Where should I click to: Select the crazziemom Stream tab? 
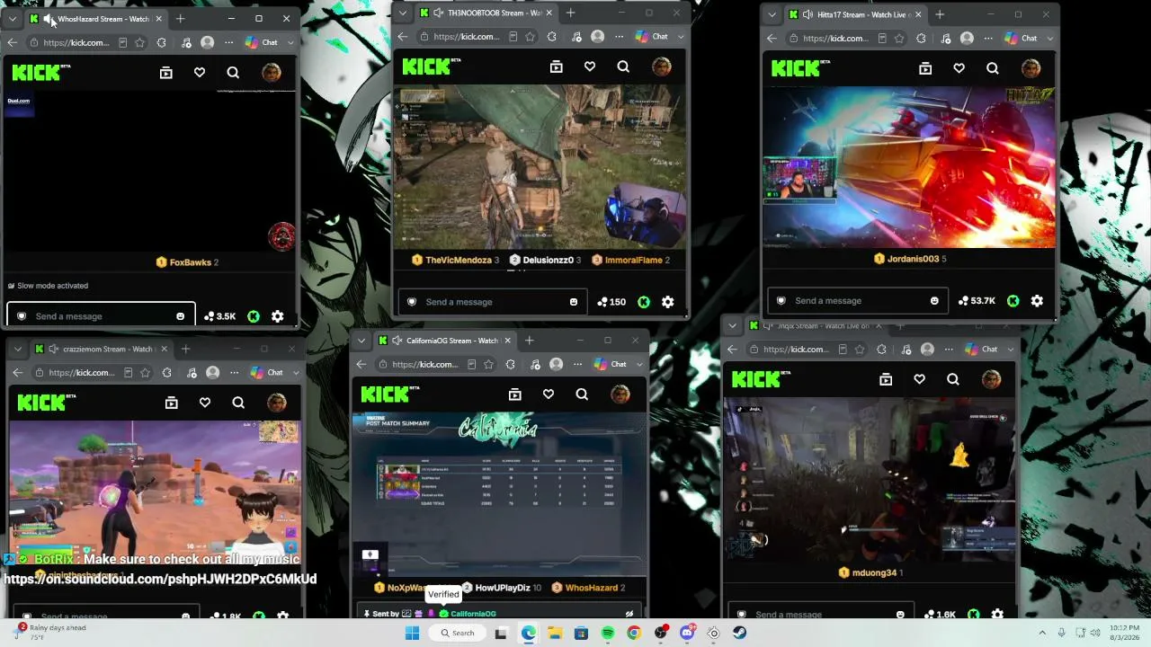(102, 349)
